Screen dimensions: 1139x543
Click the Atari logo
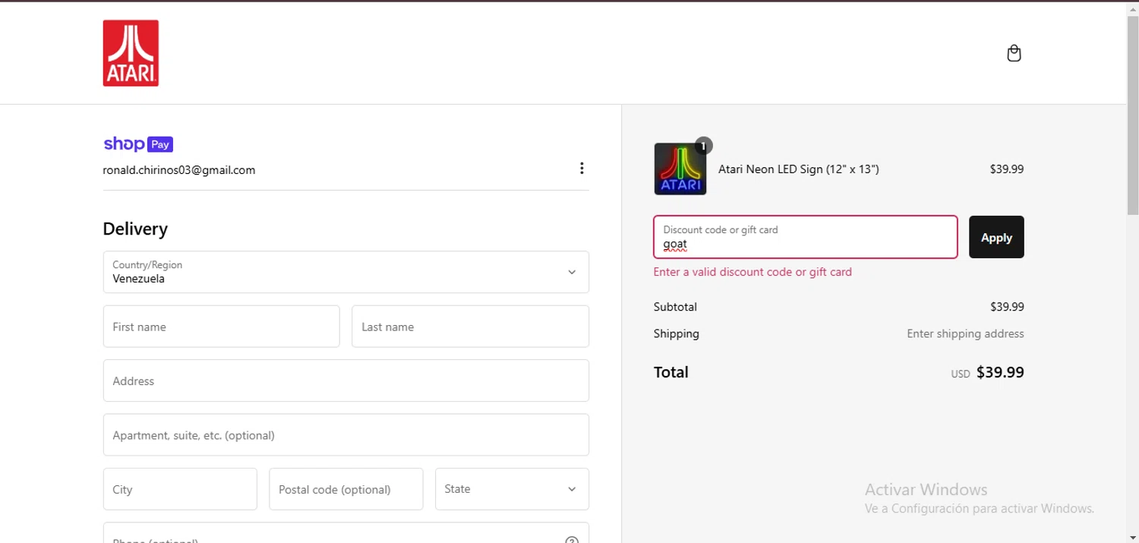131,53
